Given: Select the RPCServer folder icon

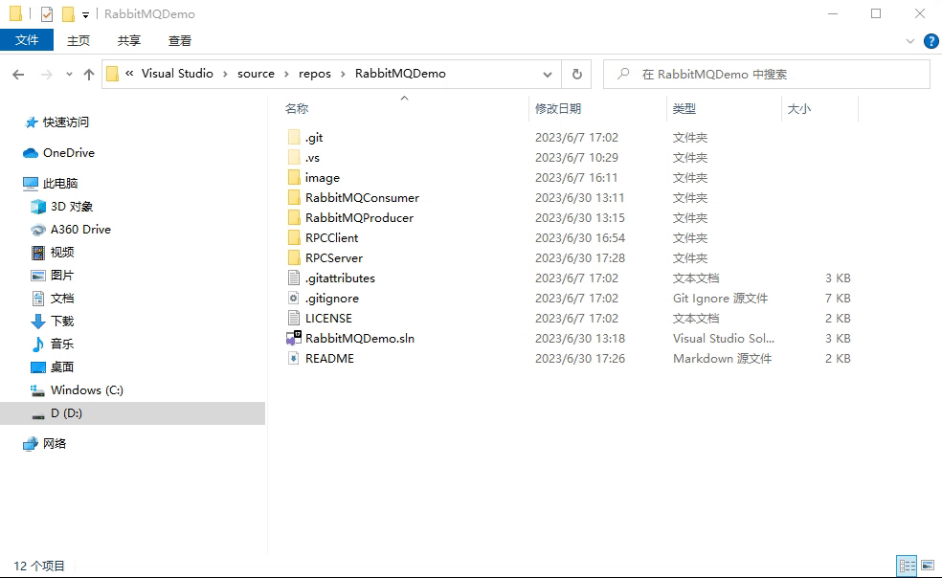Looking at the screenshot, I should [x=294, y=257].
